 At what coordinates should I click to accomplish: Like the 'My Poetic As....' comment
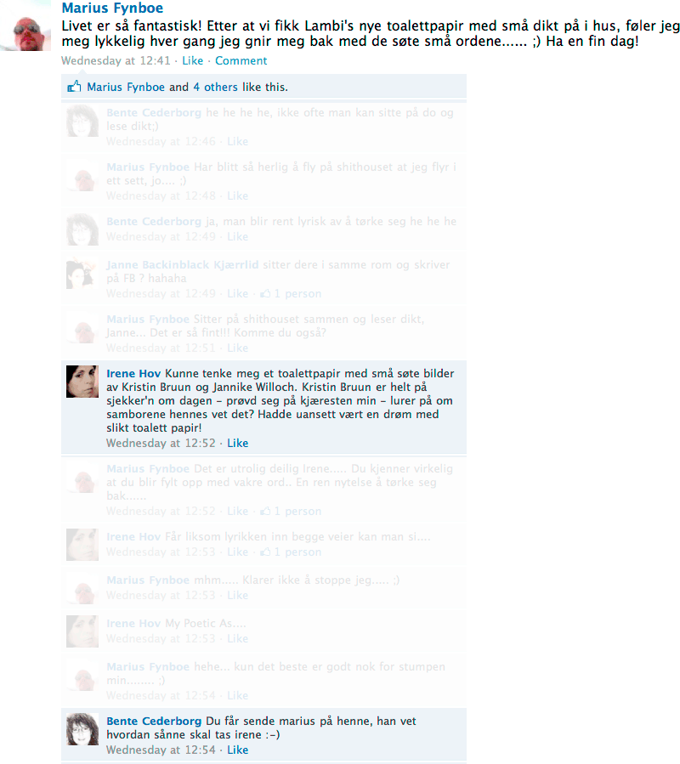(237, 638)
